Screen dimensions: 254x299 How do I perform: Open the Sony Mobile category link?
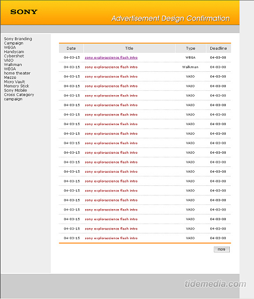click(x=15, y=90)
